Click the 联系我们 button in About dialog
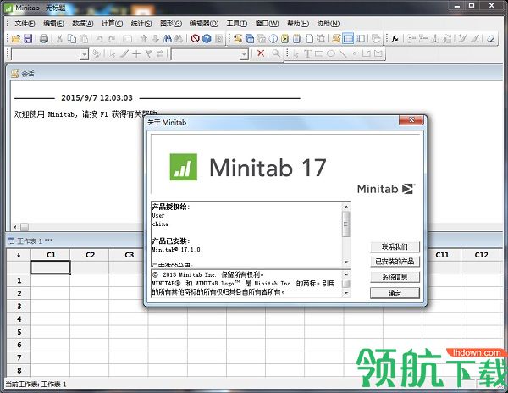The width and height of the screenshot is (508, 393). pos(395,246)
